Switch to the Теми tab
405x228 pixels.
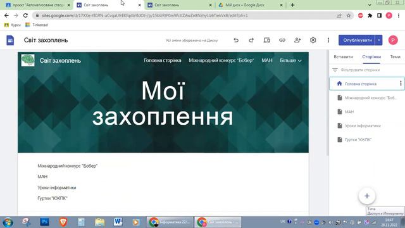pos(395,56)
